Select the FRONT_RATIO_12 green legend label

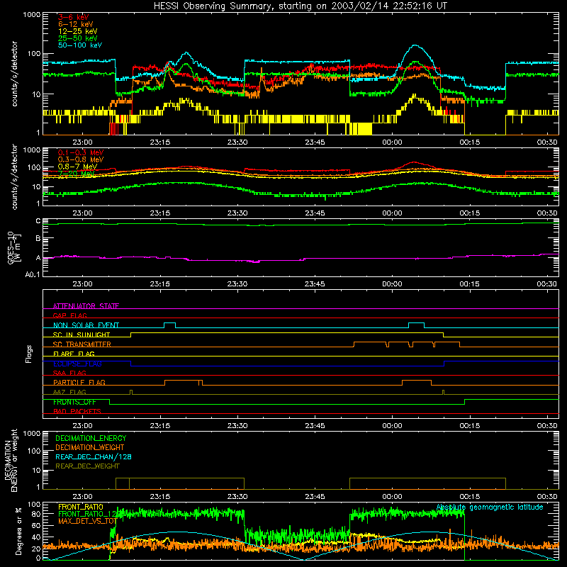[87, 514]
